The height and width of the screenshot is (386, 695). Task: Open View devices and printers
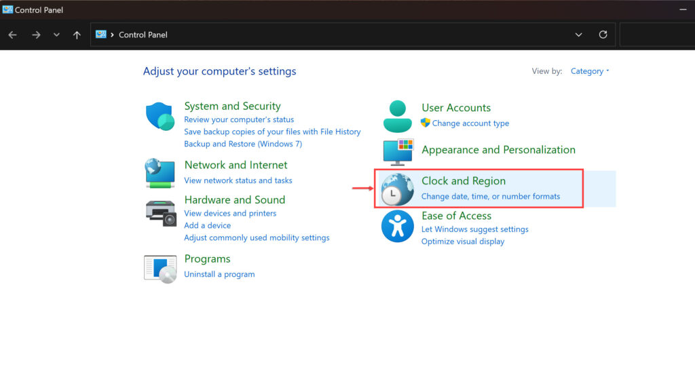[x=230, y=213]
